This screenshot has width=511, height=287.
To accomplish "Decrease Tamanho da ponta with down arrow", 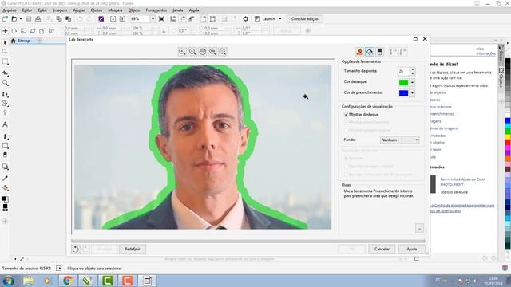I will (413, 73).
